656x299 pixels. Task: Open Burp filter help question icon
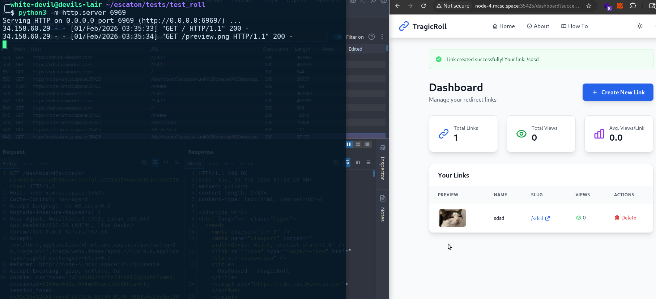pos(371,37)
